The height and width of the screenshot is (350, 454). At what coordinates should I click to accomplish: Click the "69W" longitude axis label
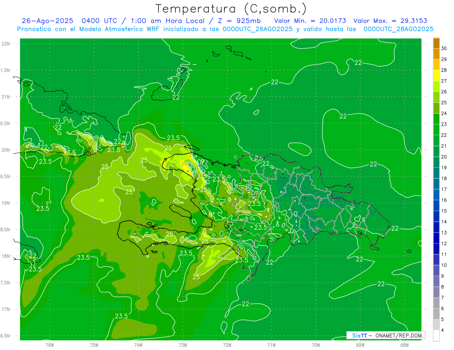[x=360, y=345]
